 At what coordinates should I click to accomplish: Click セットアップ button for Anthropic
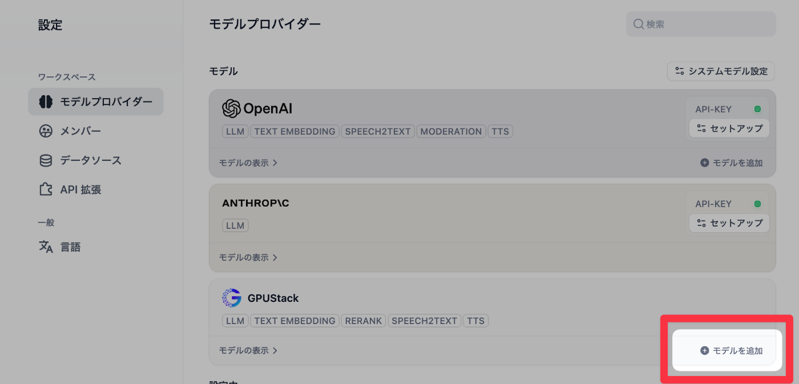[729, 223]
